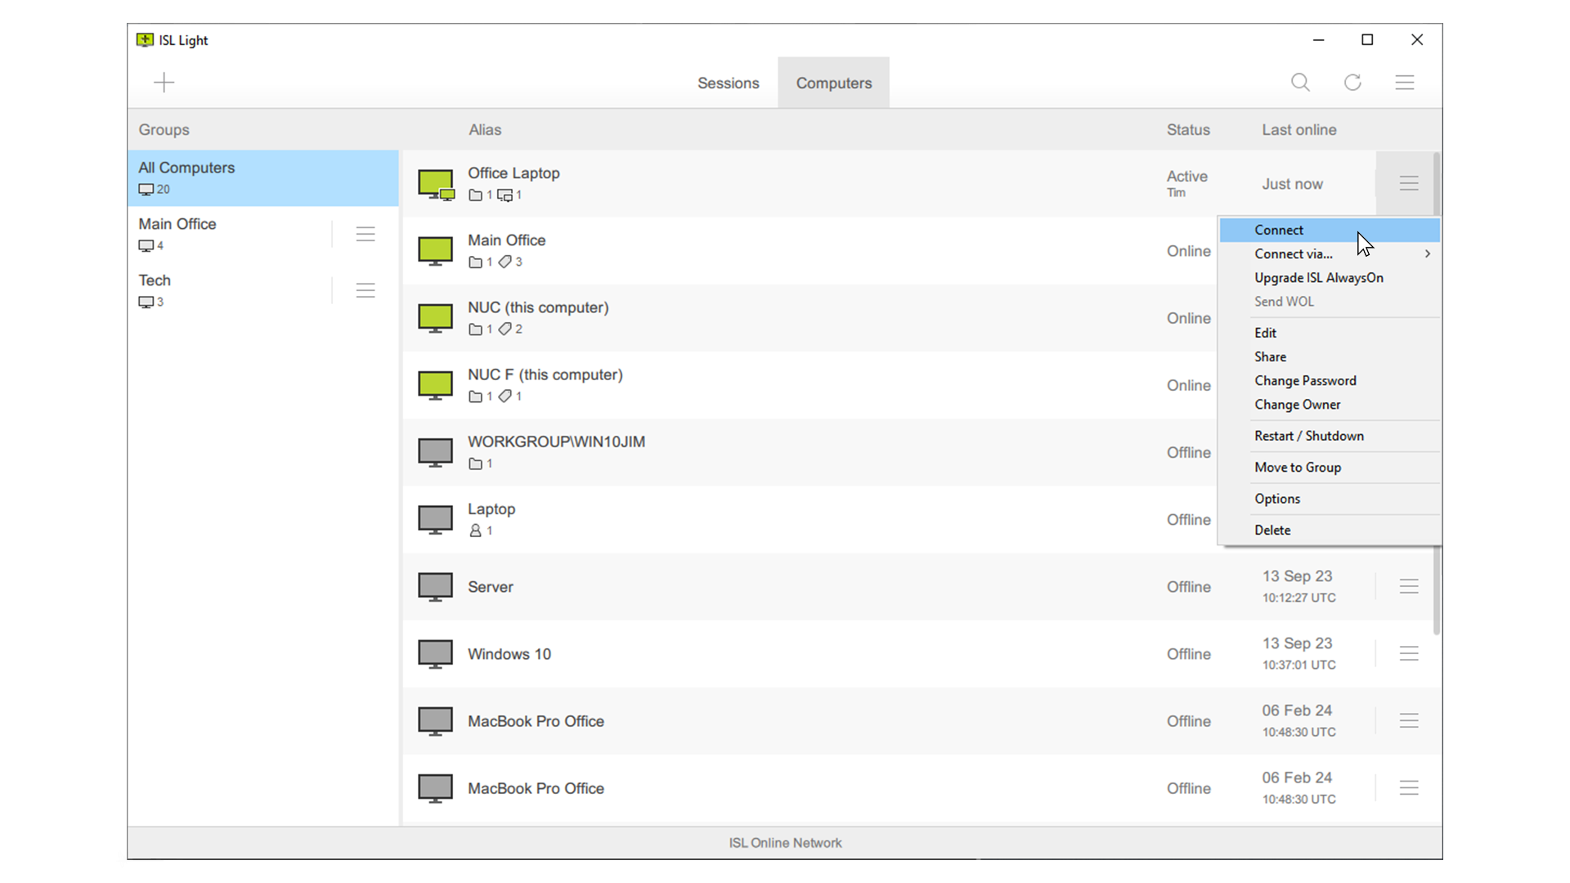The image size is (1570, 883).
Task: Choose Connect from the context menu
Action: click(1279, 230)
